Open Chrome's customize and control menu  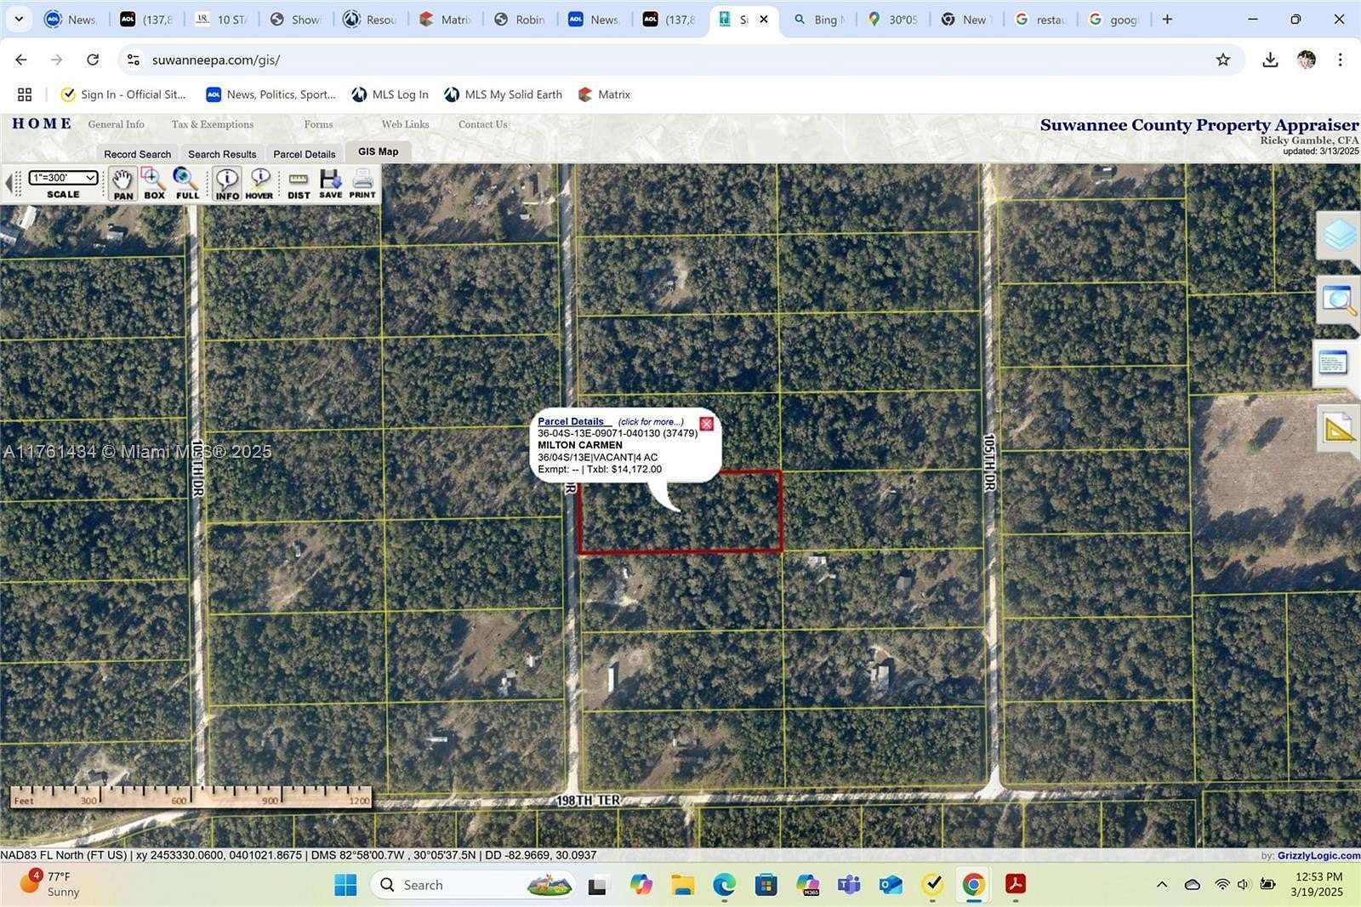click(1341, 60)
